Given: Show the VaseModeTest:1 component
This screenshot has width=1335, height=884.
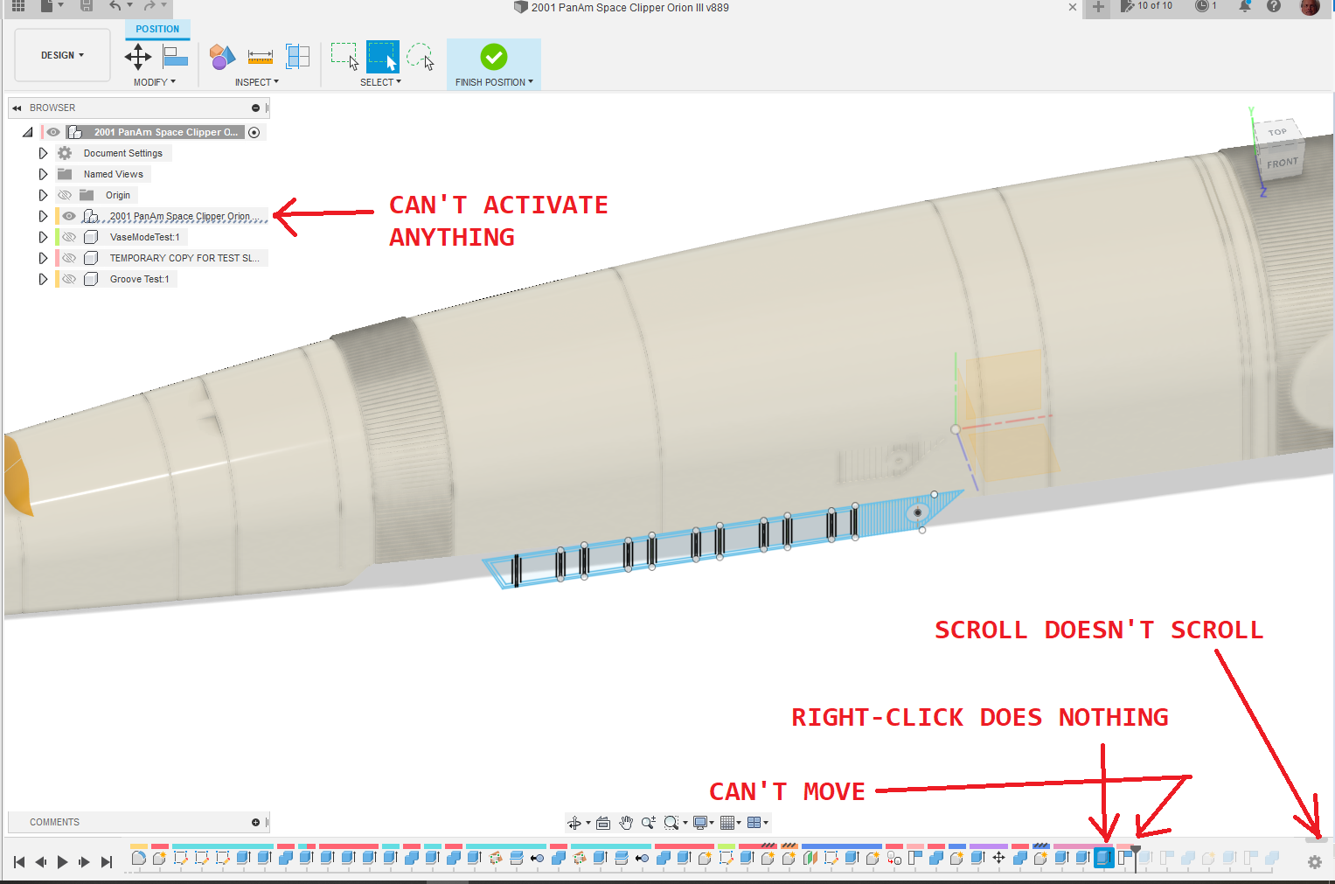Looking at the screenshot, I should [x=69, y=237].
